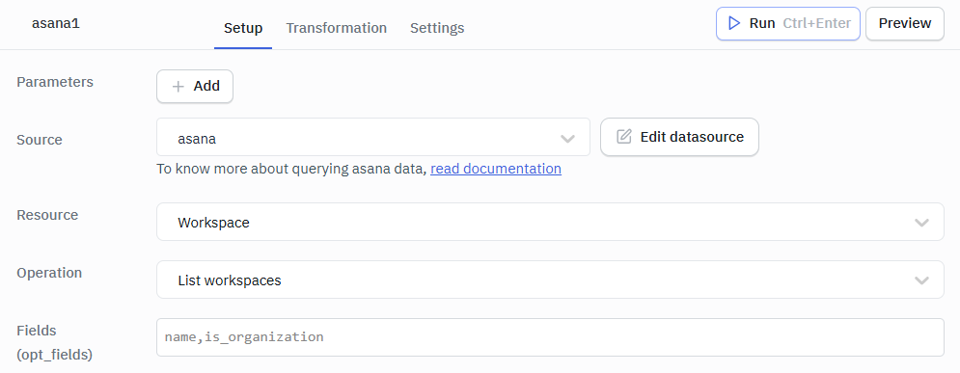Click the Parameters label
The width and height of the screenshot is (960, 373).
coord(55,82)
